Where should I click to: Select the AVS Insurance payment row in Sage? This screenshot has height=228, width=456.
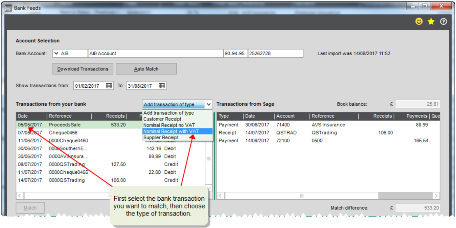(328, 125)
